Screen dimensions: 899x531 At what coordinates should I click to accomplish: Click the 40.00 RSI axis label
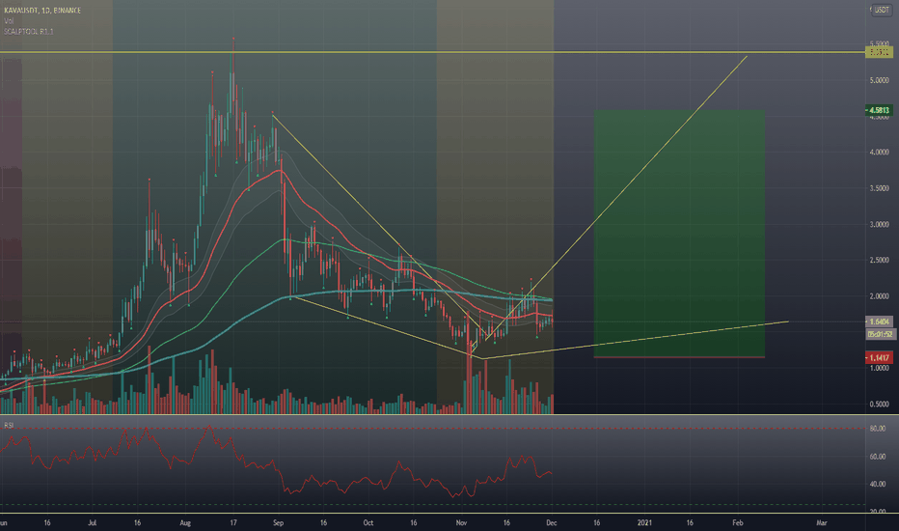pos(877,484)
